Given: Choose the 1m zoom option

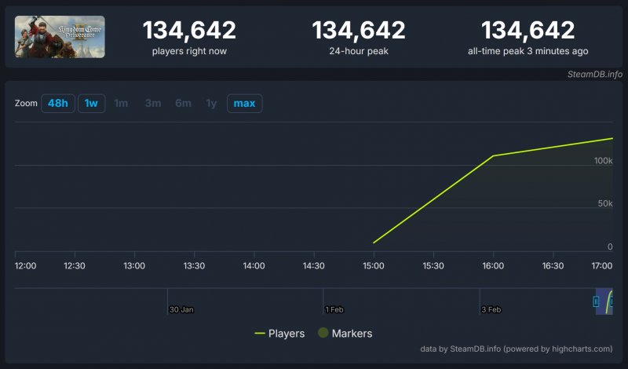Looking at the screenshot, I should pos(121,104).
